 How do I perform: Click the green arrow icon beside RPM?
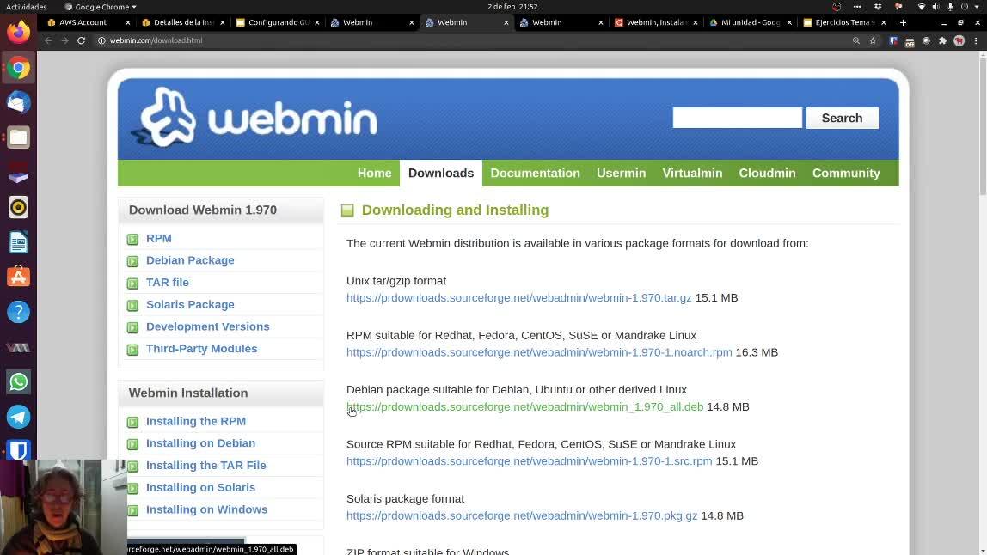[132, 239]
